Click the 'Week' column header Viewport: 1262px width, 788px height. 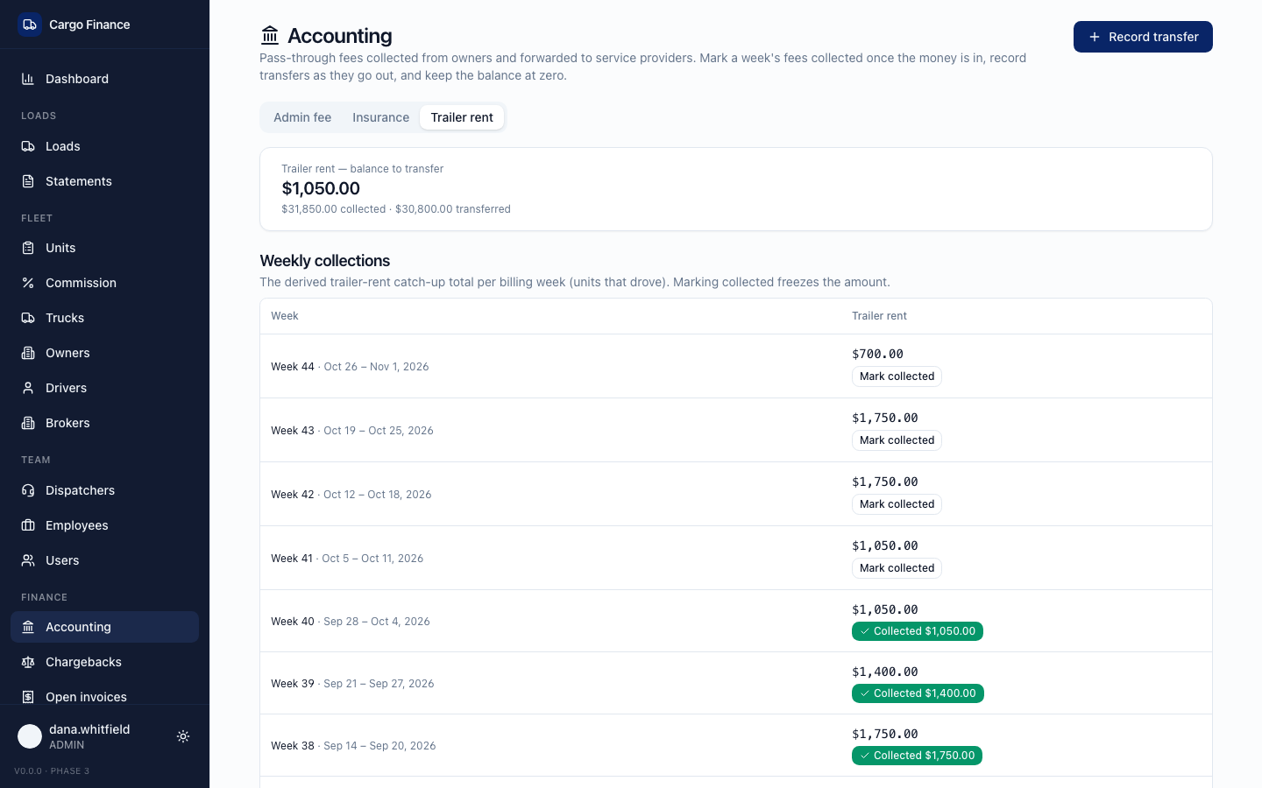284,316
